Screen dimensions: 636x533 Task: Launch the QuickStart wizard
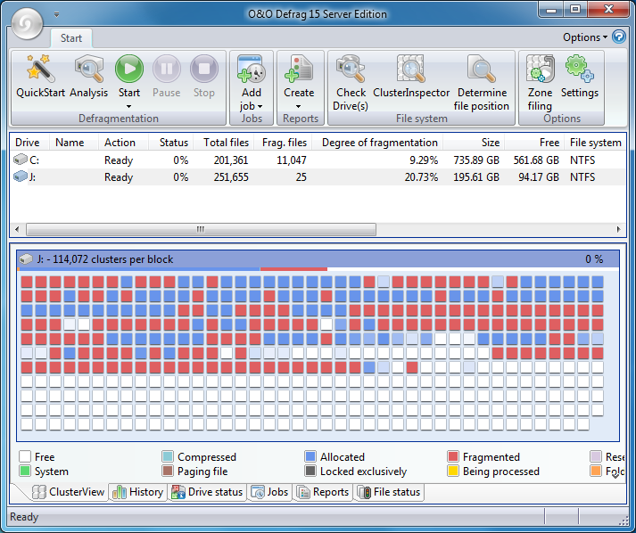[x=40, y=77]
